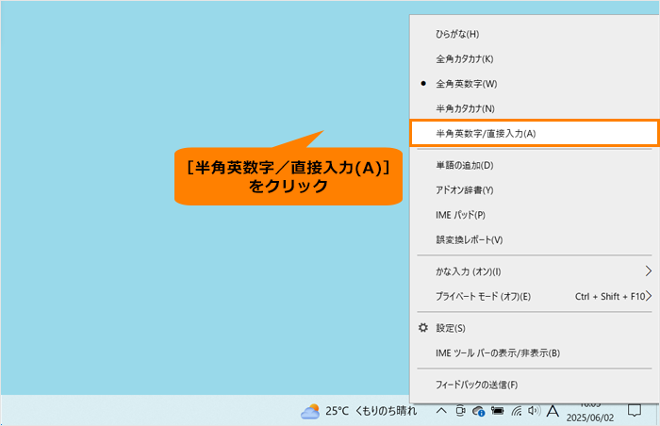This screenshot has height=426, width=660.
Task: Click くもりのち晴れ weather text
Action: 386,411
